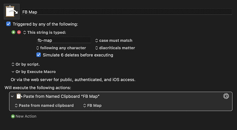Viewport: 237px width, 130px height.
Task: Open the 'case must match' dropdown
Action: click(114, 40)
